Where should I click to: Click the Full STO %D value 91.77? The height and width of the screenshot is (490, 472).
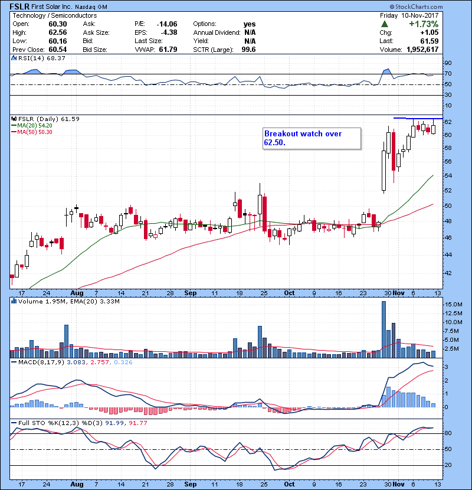[x=138, y=423]
